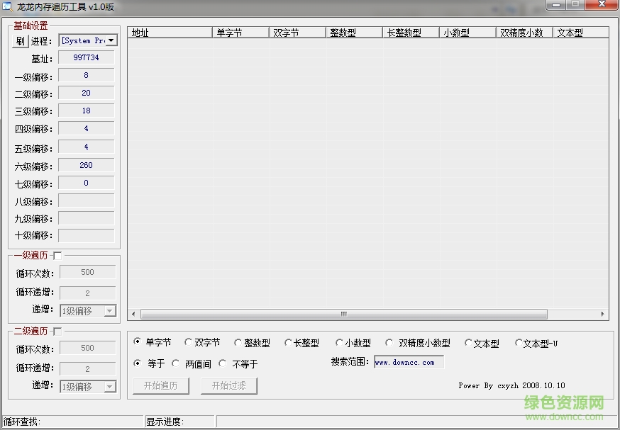This screenshot has height=430, width=620.
Task: Open the 进程 process dropdown list
Action: click(111, 40)
